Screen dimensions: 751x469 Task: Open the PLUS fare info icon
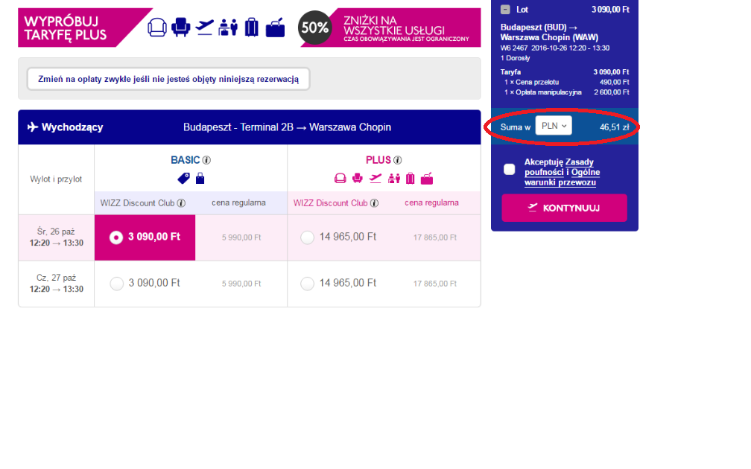coord(398,160)
